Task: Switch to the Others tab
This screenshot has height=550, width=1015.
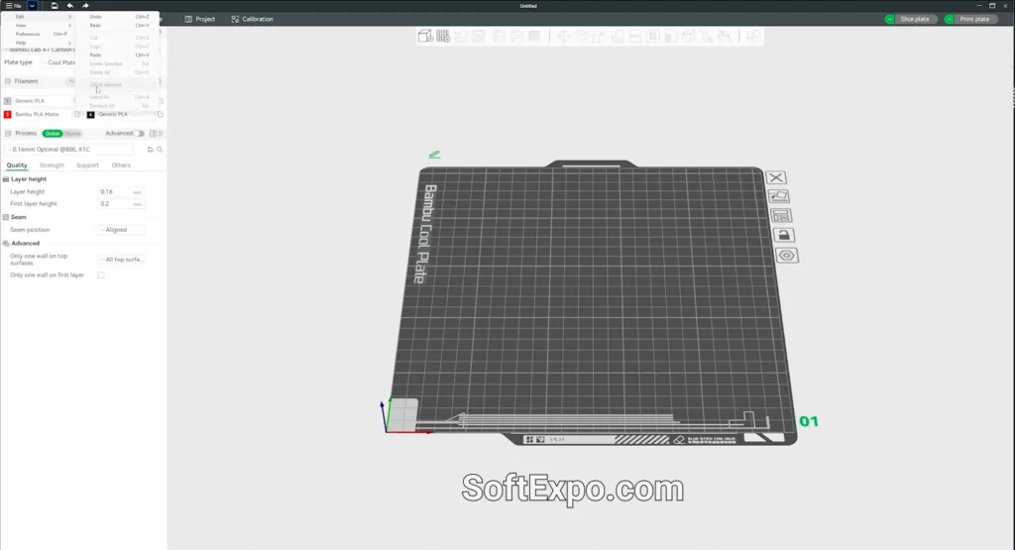Action: click(x=121, y=165)
